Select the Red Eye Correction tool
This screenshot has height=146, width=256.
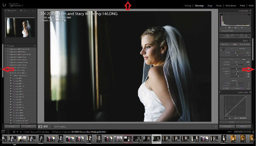232,36
